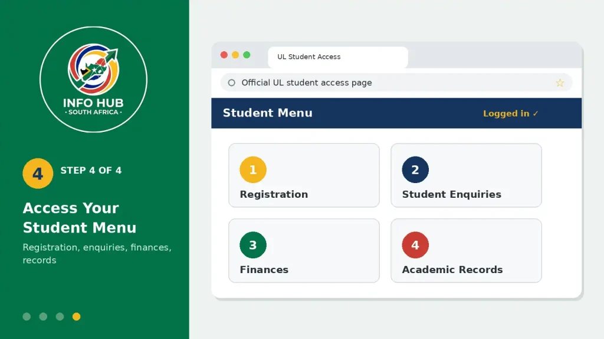Click the circle icon in the address bar
This screenshot has width=604, height=339.
click(x=231, y=82)
